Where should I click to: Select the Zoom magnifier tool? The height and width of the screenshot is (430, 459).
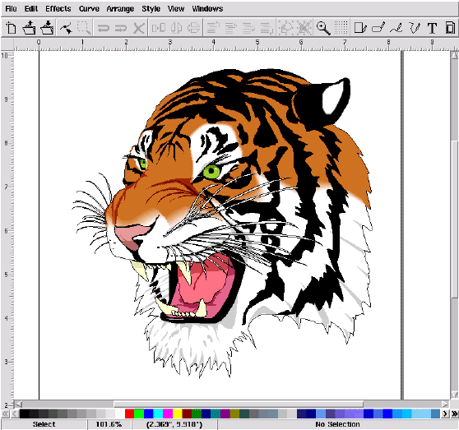point(323,28)
